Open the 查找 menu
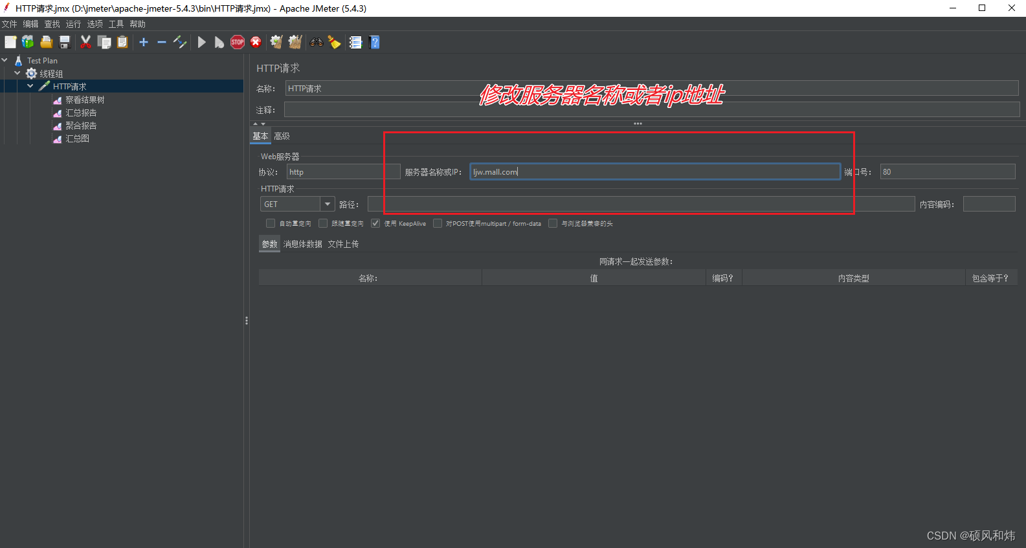 [52, 24]
